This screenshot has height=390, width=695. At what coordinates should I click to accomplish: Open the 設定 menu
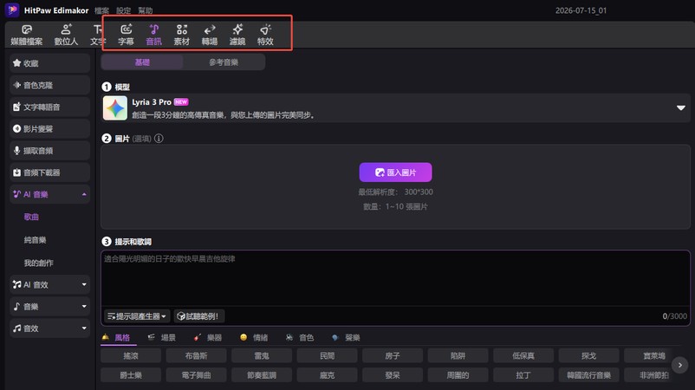pos(124,10)
